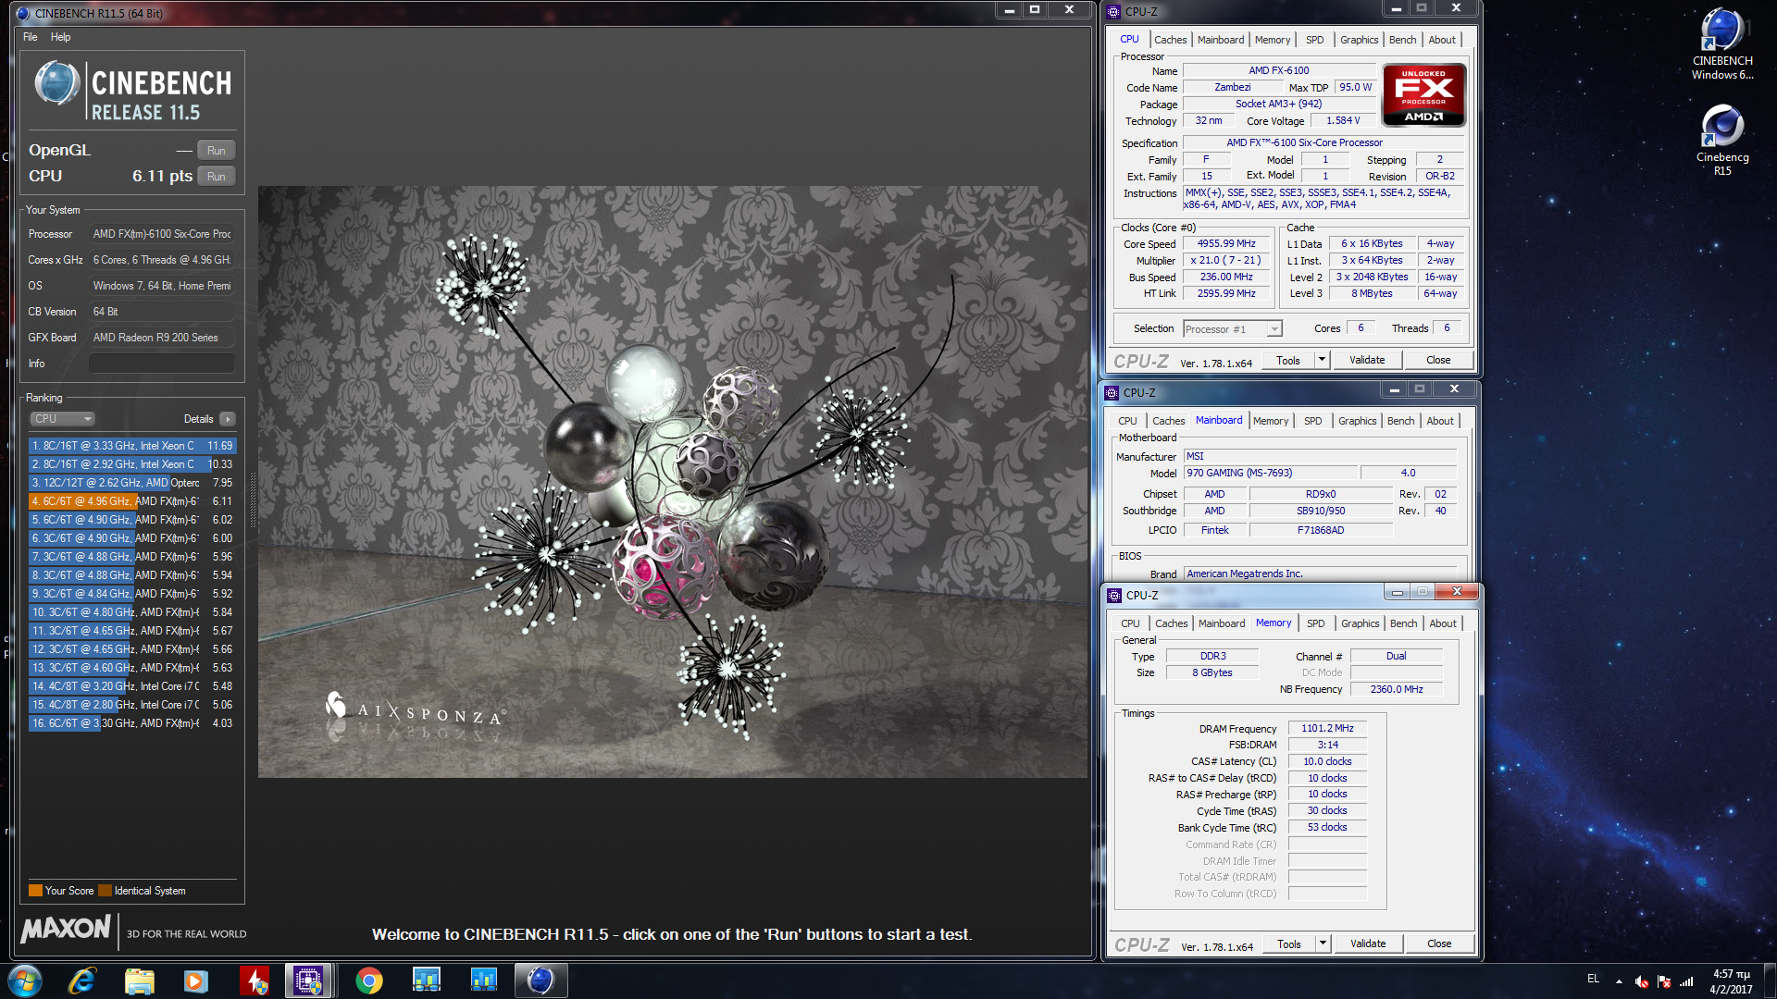Click the MAXON logo at bottom left

click(x=67, y=929)
